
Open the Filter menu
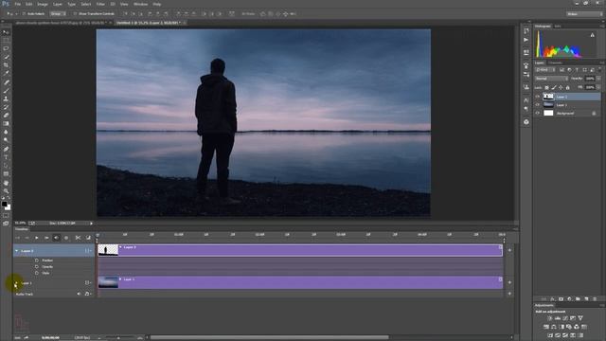coord(100,4)
